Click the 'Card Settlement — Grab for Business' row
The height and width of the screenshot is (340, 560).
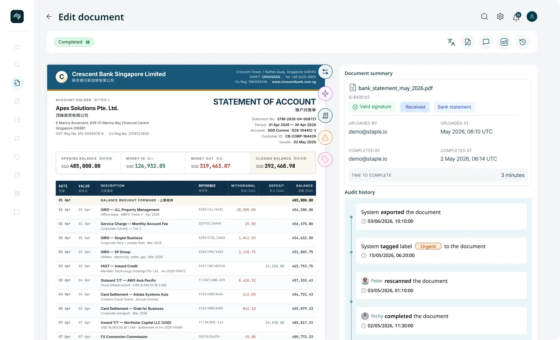tap(186, 311)
